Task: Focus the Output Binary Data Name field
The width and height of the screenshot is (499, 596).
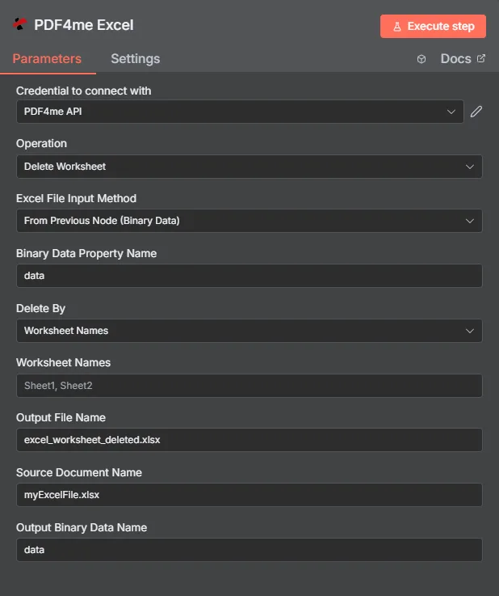Action: pyautogui.click(x=249, y=550)
